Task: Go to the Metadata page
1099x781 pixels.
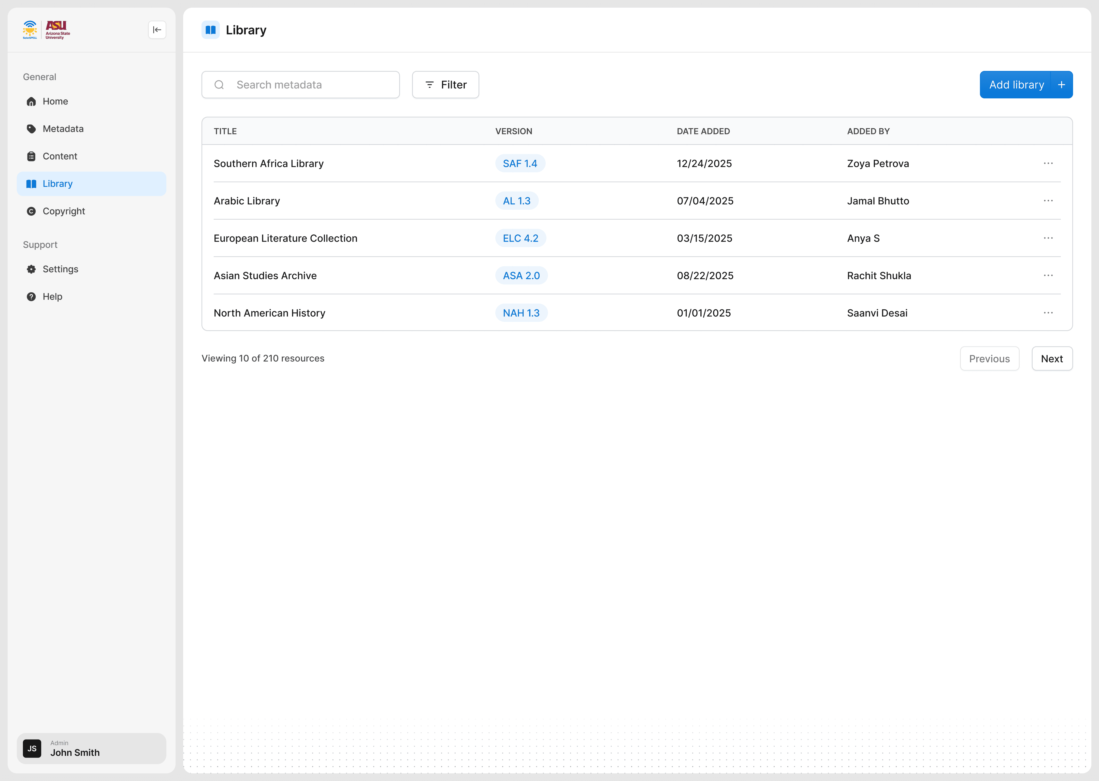Action: (x=63, y=129)
